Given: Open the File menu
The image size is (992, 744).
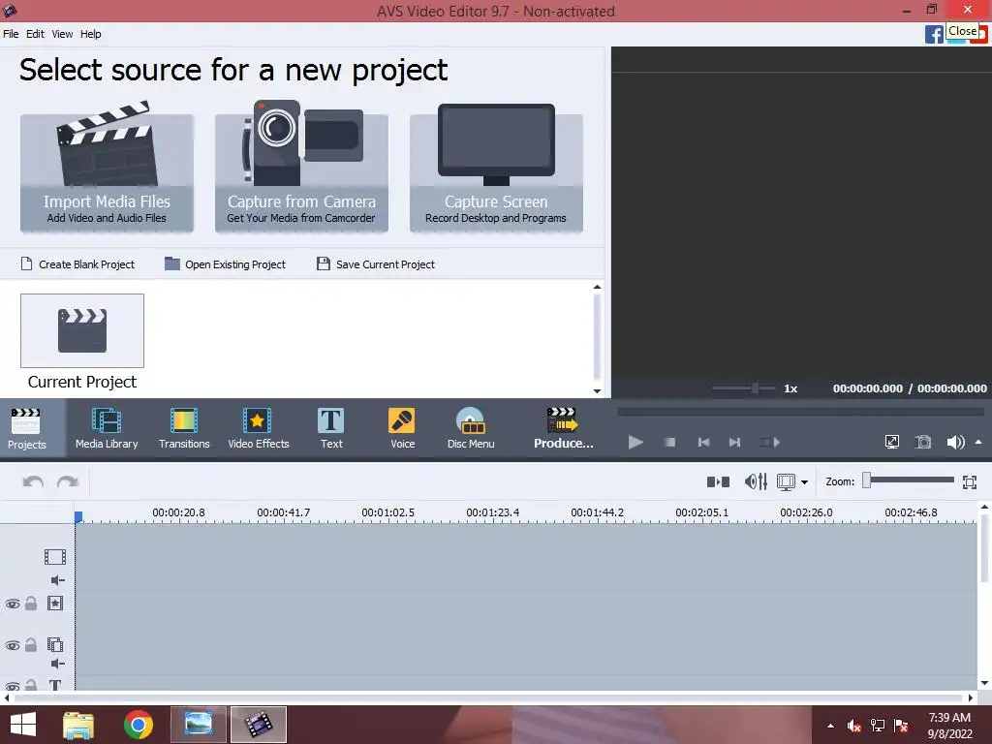Looking at the screenshot, I should pos(11,34).
